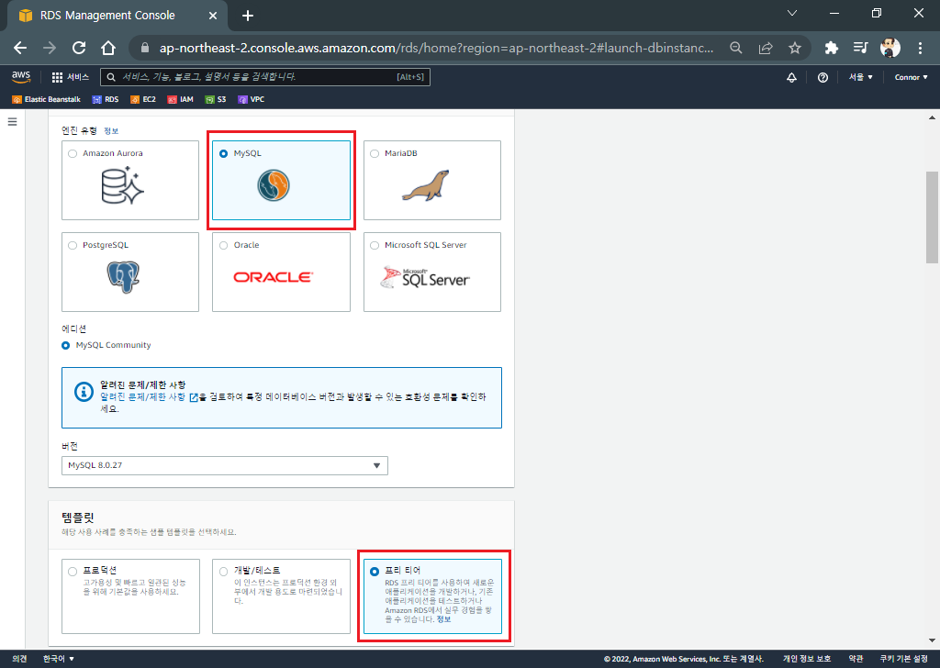Open the services grid menu
The height and width of the screenshot is (668, 940).
pyautogui.click(x=57, y=77)
